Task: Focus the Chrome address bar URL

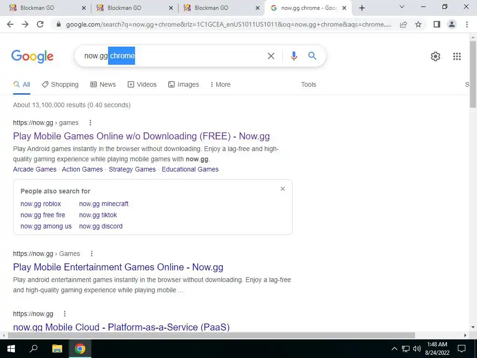Action: 228,24
